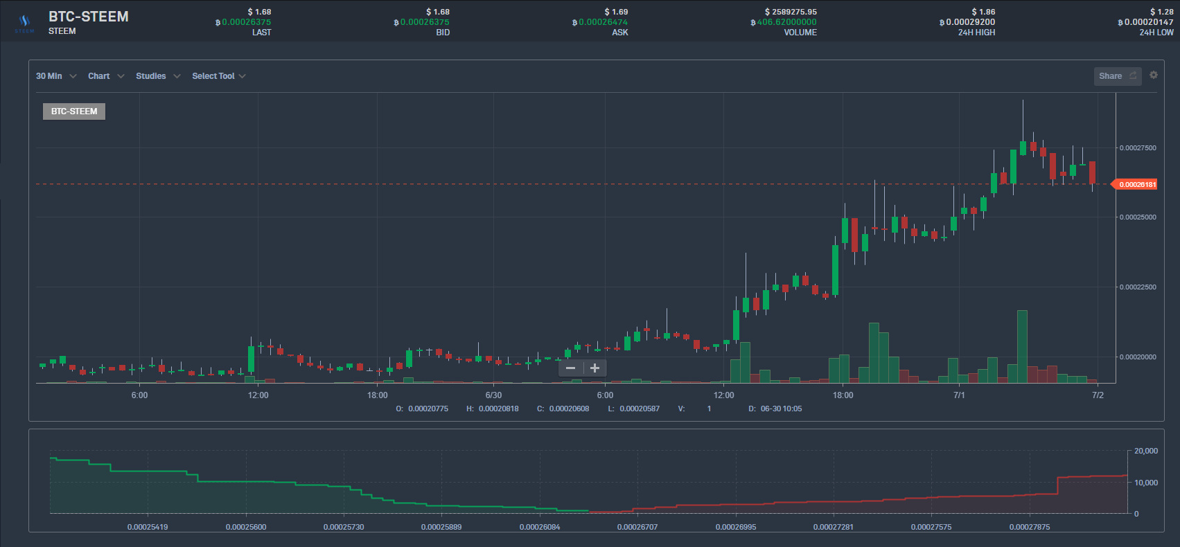Click the $ 1.28 low price in USD
The height and width of the screenshot is (547, 1180).
(1162, 12)
